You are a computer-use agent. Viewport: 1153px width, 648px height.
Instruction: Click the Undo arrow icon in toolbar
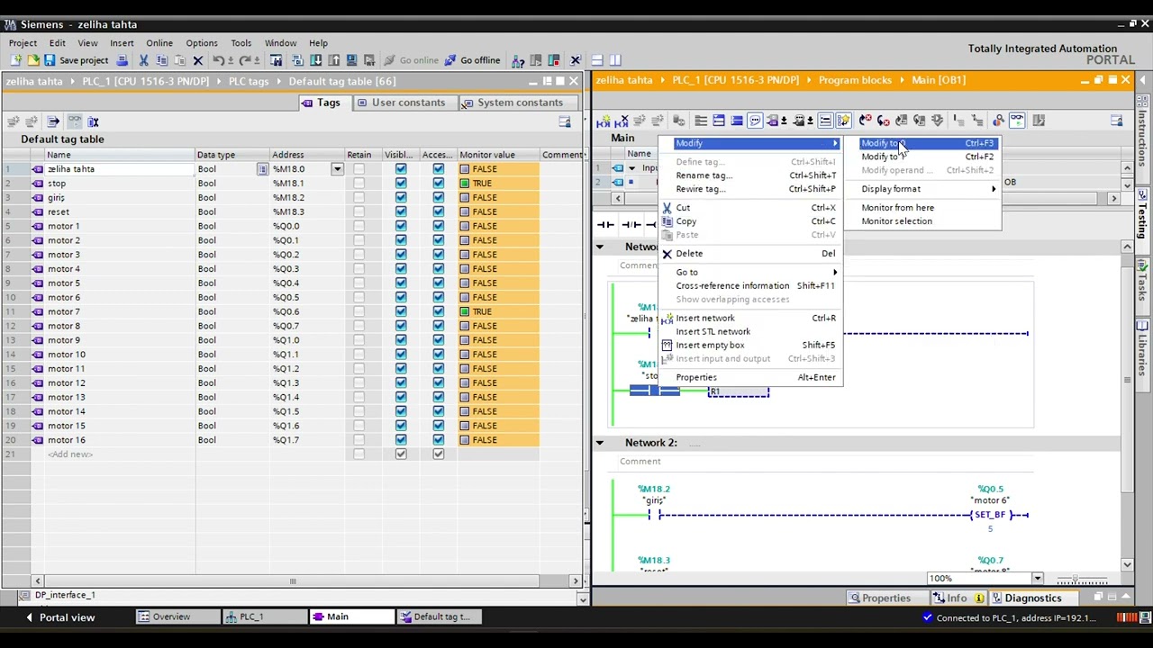coord(218,60)
